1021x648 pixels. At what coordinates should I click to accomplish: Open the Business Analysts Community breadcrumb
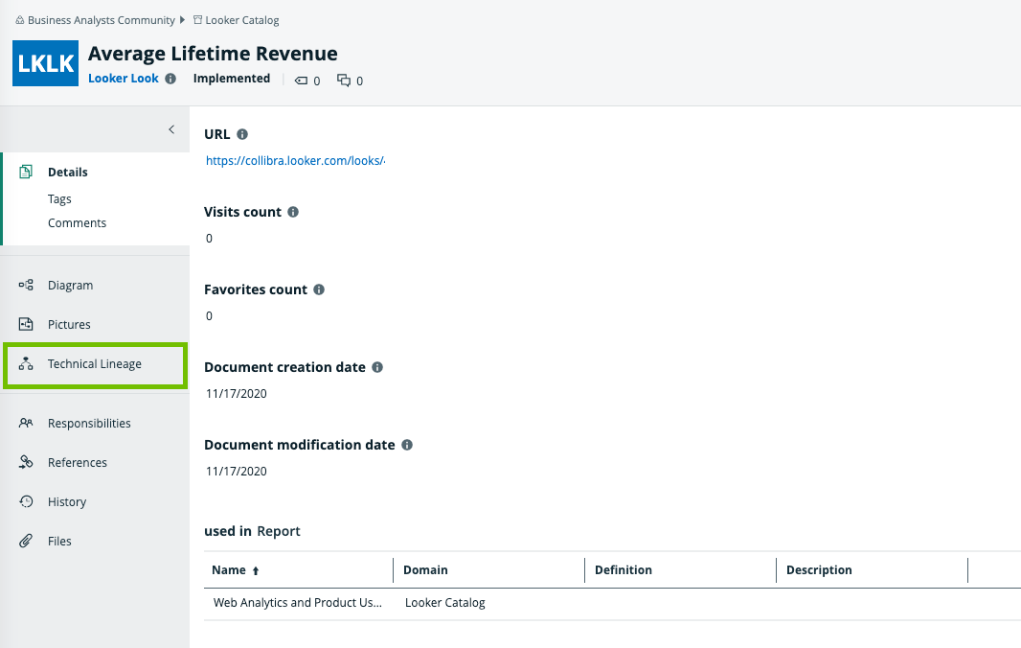(x=101, y=20)
